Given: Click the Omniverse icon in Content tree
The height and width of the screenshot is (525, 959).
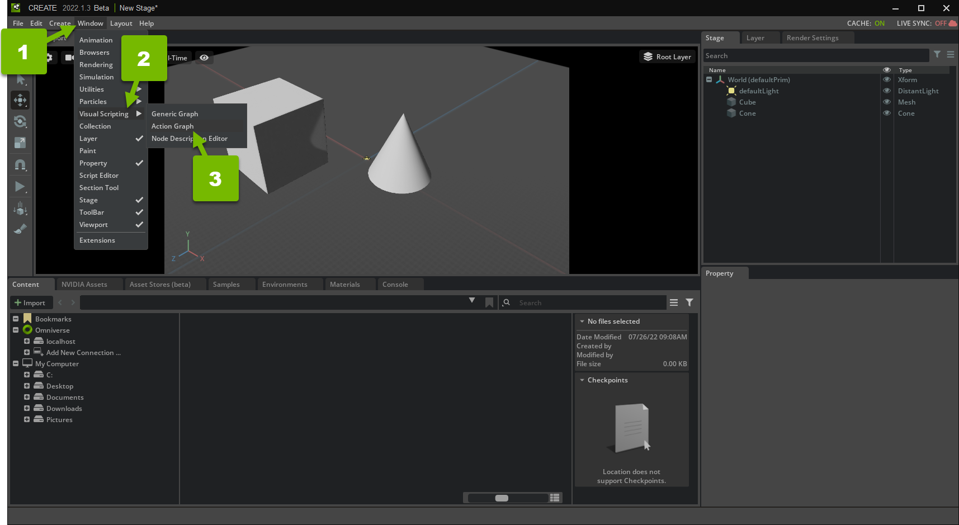Looking at the screenshot, I should [27, 330].
